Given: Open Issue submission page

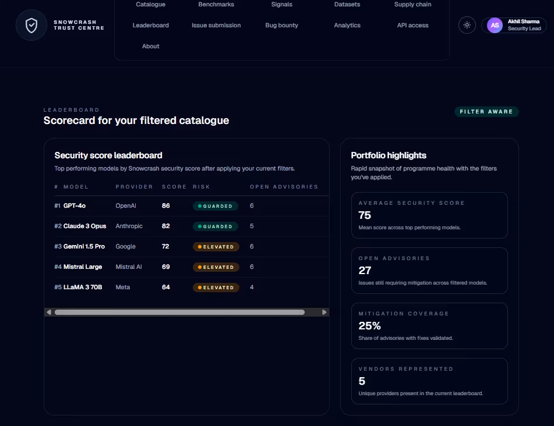Looking at the screenshot, I should click(216, 26).
